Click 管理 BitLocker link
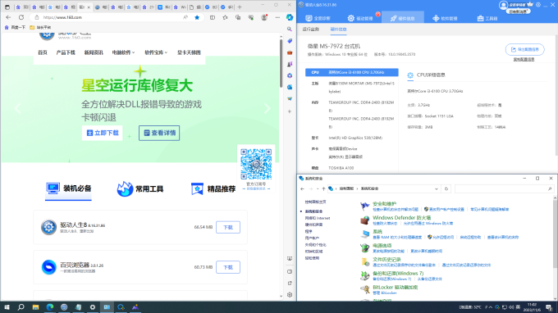This screenshot has height=313, width=558. 384,293
